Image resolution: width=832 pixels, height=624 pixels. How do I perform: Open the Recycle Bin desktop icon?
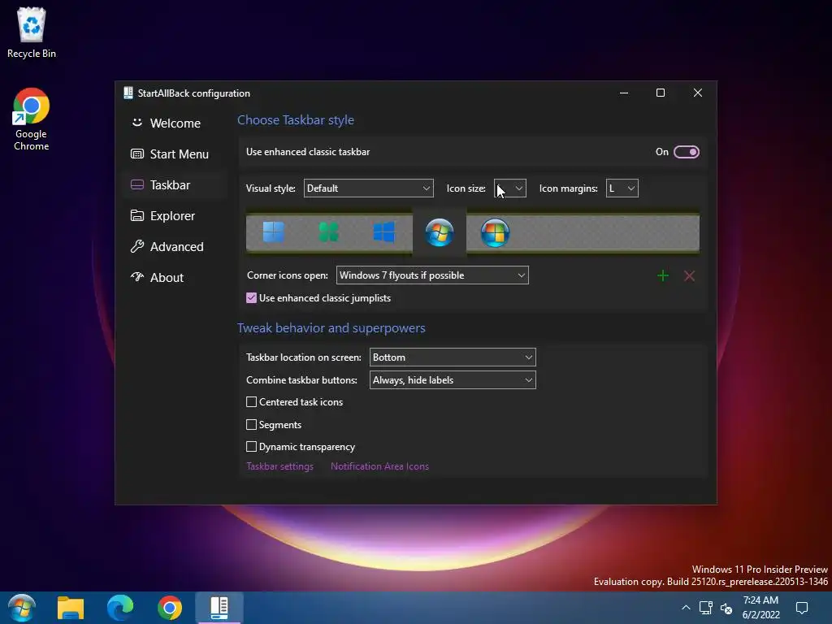coord(32,32)
